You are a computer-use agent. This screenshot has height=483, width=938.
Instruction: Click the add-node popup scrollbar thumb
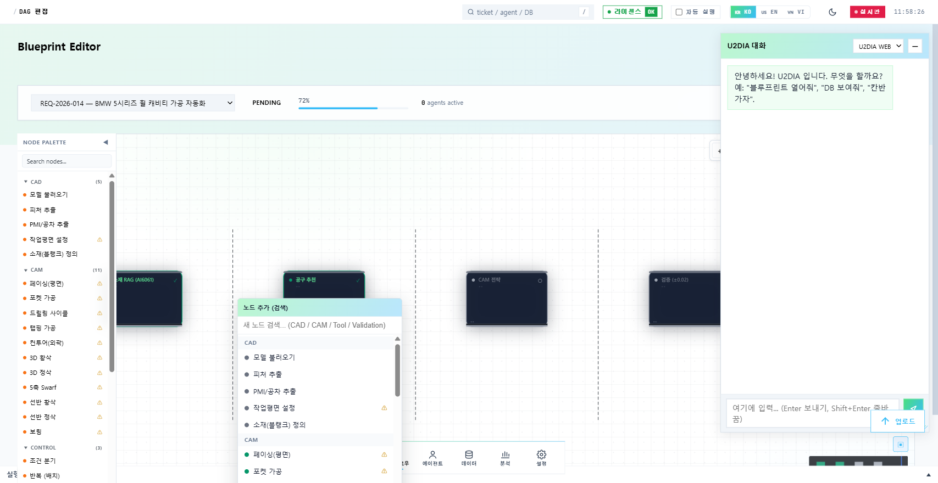(x=397, y=370)
